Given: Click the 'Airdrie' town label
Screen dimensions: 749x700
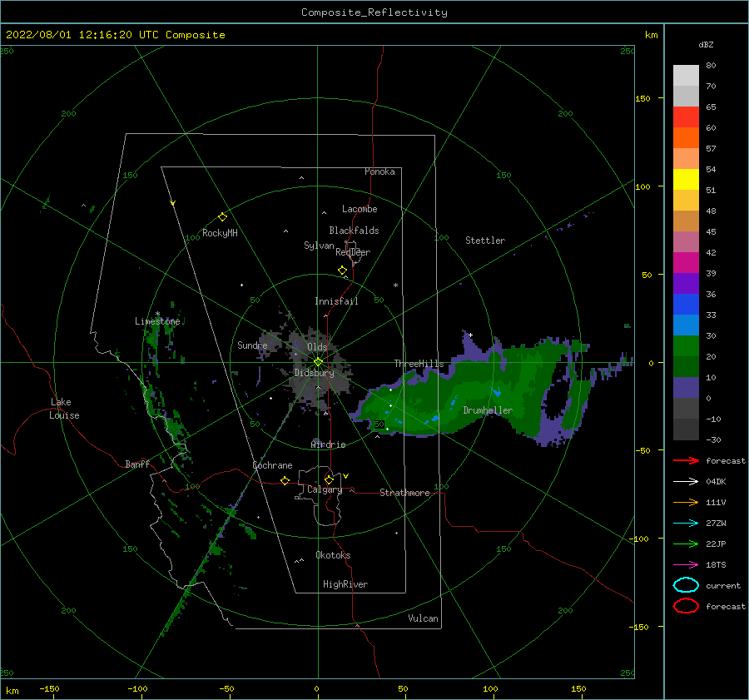Looking at the screenshot, I should point(328,444).
